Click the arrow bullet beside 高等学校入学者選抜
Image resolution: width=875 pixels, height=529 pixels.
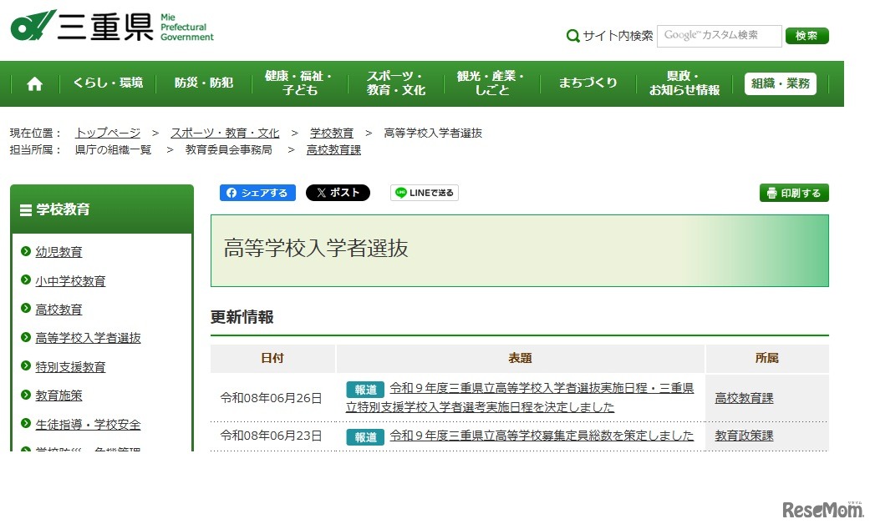[x=26, y=337]
